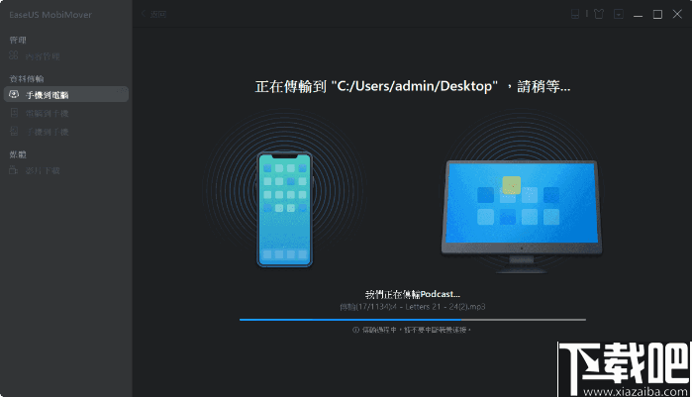Click the video download camera icon
The width and height of the screenshot is (692, 397).
tap(14, 170)
